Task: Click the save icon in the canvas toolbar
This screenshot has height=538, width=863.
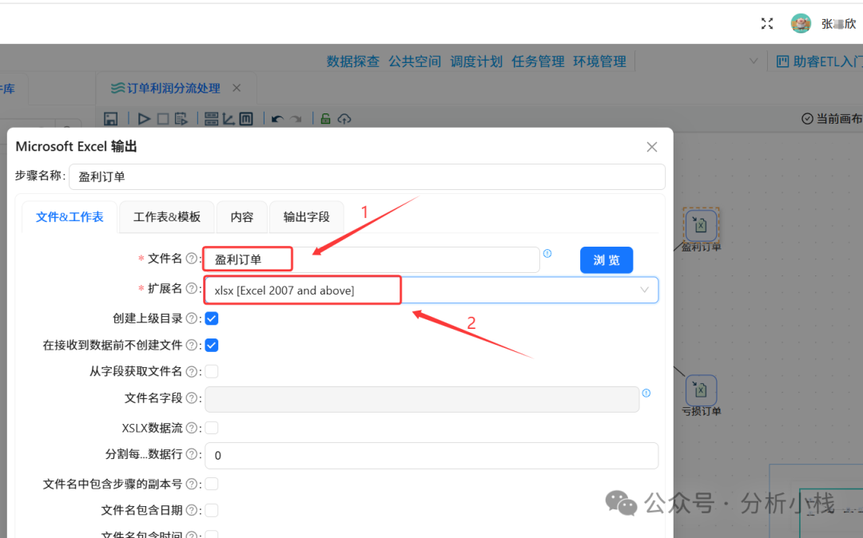Action: (x=110, y=119)
